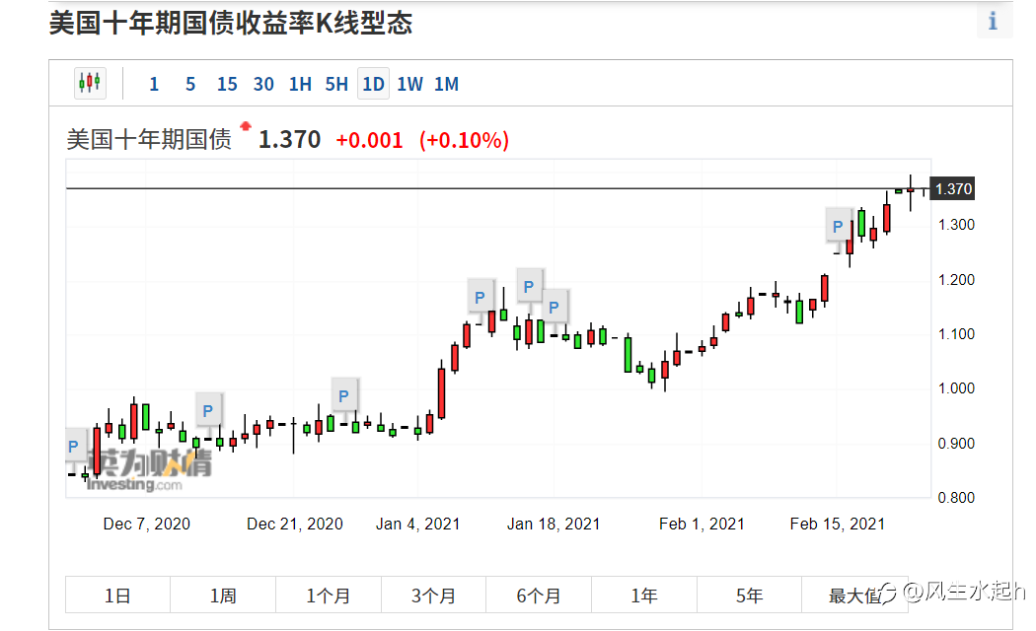The image size is (1036, 631).
Task: Choose the 1H interval
Action: point(300,84)
